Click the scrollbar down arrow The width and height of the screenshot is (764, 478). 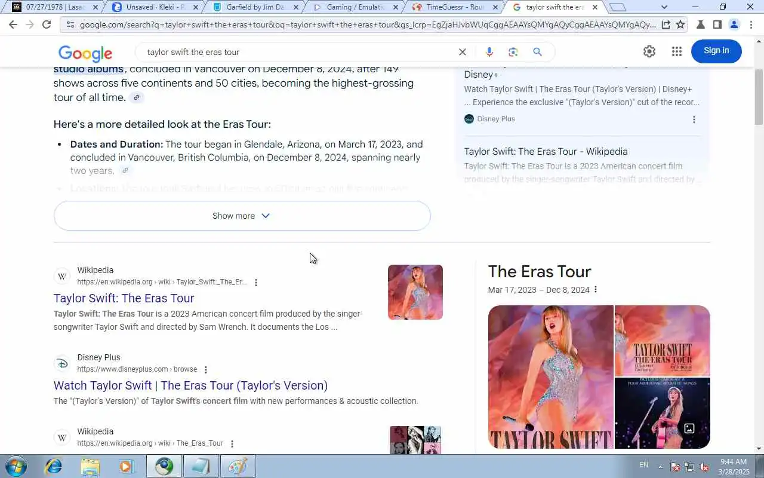(759, 449)
